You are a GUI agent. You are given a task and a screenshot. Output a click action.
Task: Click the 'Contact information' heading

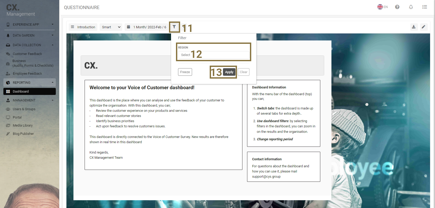267,159
